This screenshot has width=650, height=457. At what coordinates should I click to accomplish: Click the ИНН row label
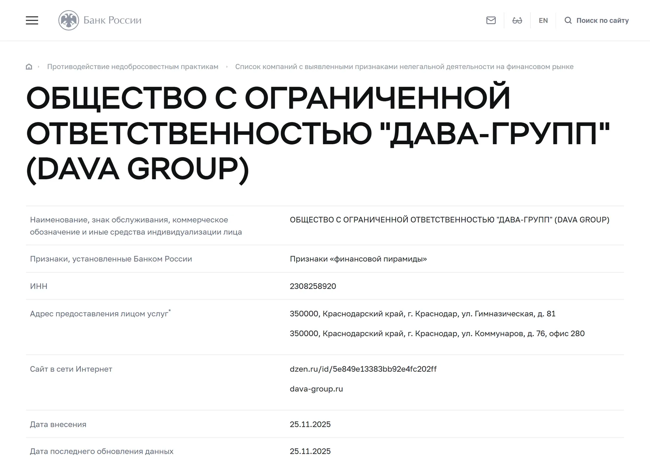pyautogui.click(x=39, y=286)
